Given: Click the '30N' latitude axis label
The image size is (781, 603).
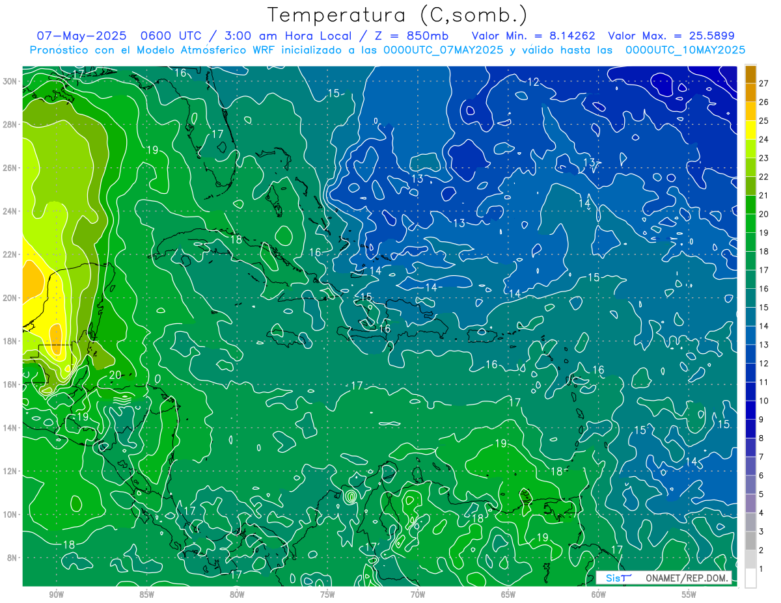Looking at the screenshot, I should (x=9, y=81).
